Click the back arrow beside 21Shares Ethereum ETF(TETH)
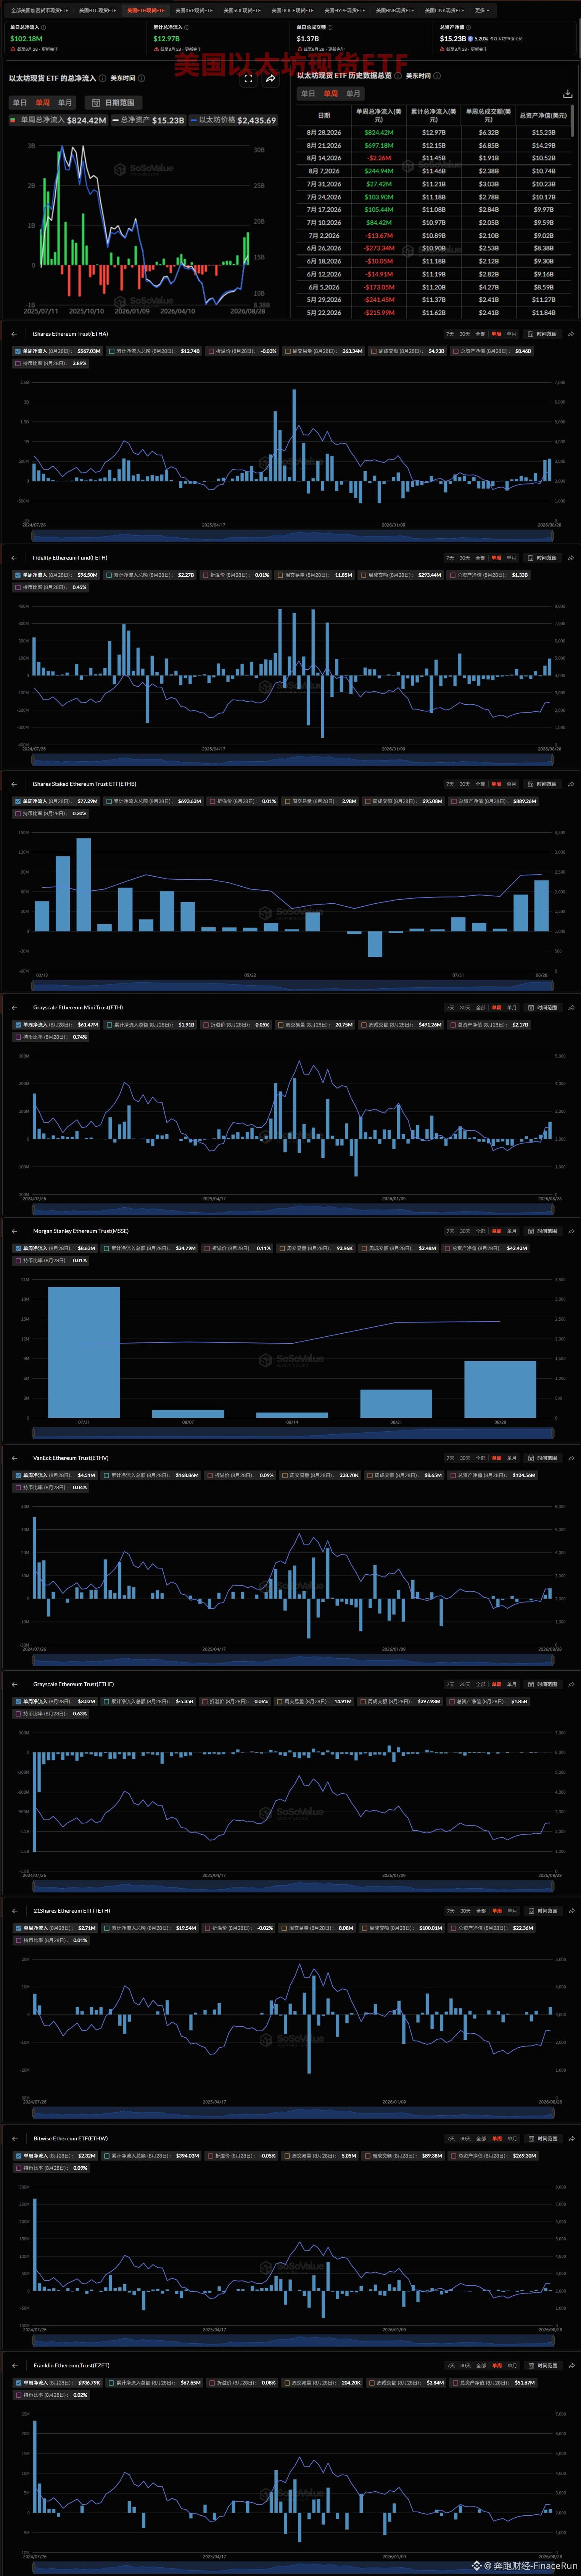Image resolution: width=581 pixels, height=2576 pixels. click(14, 1911)
